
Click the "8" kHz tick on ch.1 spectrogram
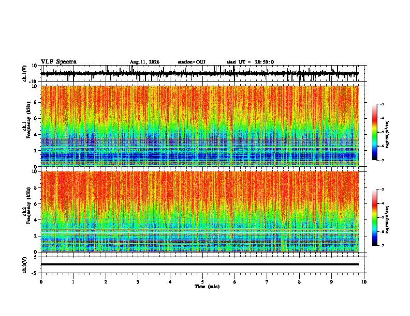coord(36,102)
